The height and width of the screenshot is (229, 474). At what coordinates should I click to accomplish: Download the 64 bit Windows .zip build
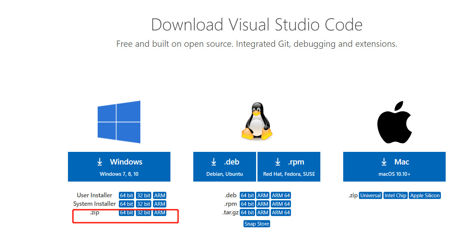[126, 212]
